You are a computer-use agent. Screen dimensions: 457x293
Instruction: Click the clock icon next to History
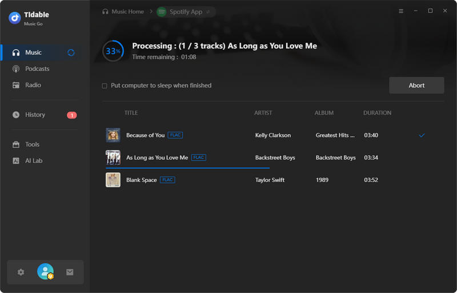[16, 115]
